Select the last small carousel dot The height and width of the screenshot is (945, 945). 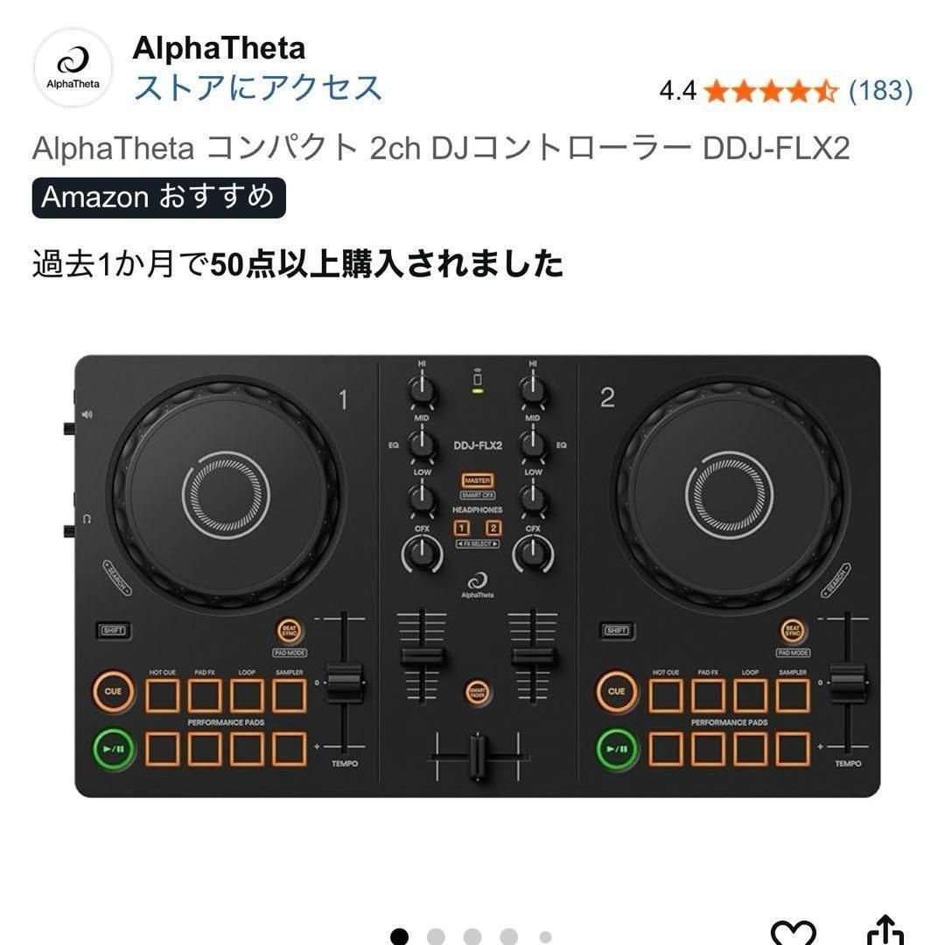(x=545, y=937)
